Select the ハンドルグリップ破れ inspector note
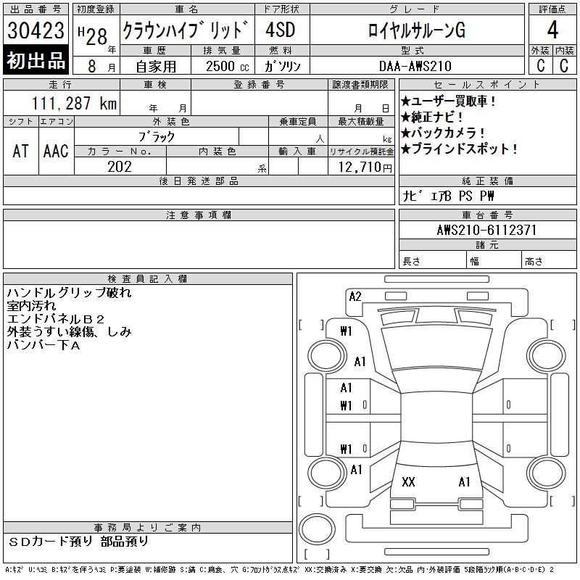This screenshot has width=580, height=580. pos(69,293)
